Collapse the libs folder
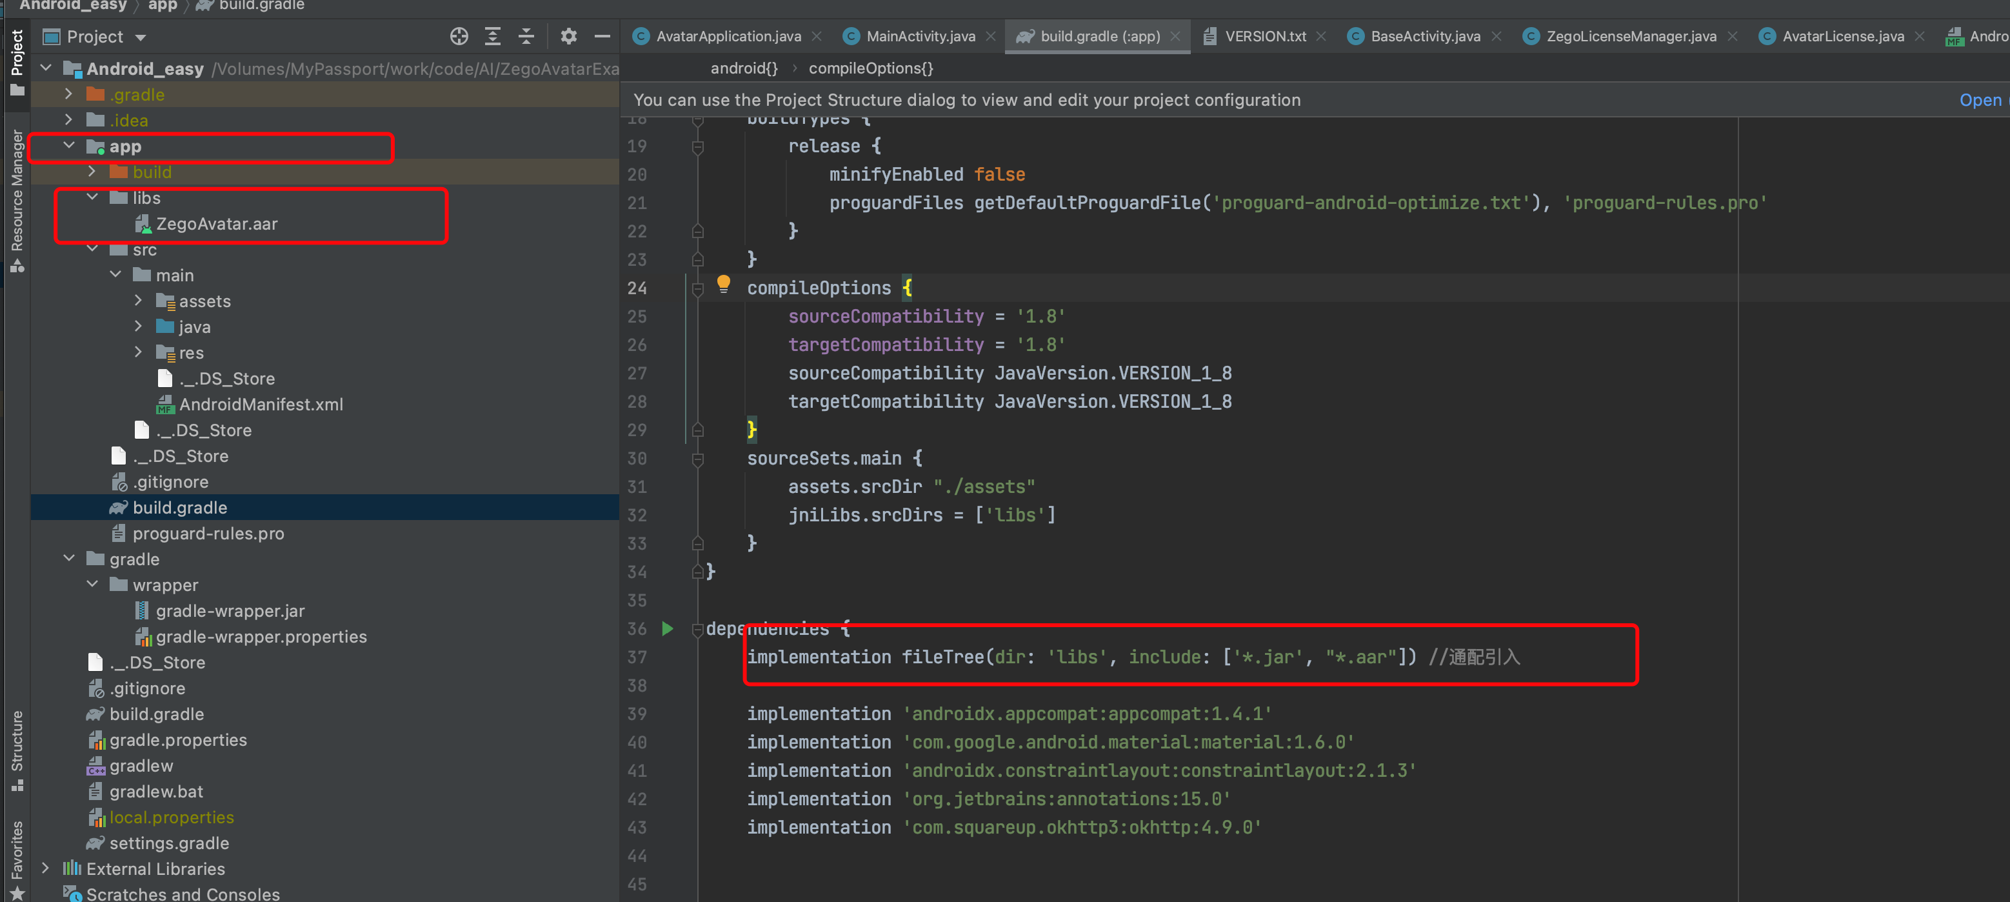The height and width of the screenshot is (902, 2010). 92,197
